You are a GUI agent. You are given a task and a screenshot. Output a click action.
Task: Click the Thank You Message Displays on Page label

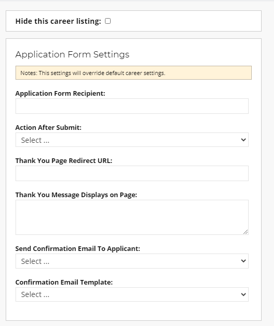coord(76,195)
